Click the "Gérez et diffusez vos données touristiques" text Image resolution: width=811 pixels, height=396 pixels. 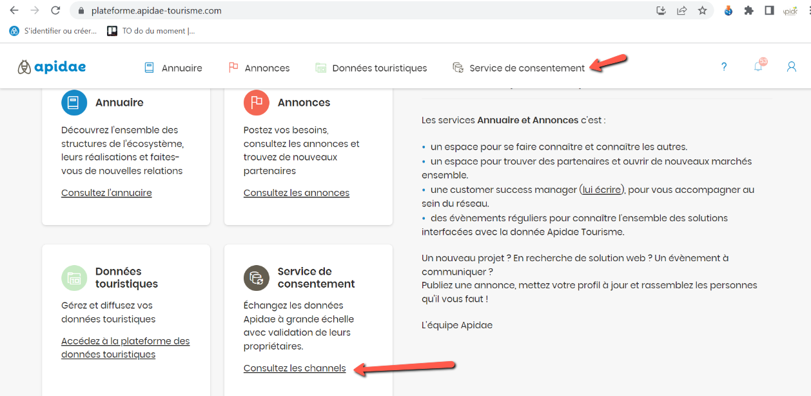108,312
